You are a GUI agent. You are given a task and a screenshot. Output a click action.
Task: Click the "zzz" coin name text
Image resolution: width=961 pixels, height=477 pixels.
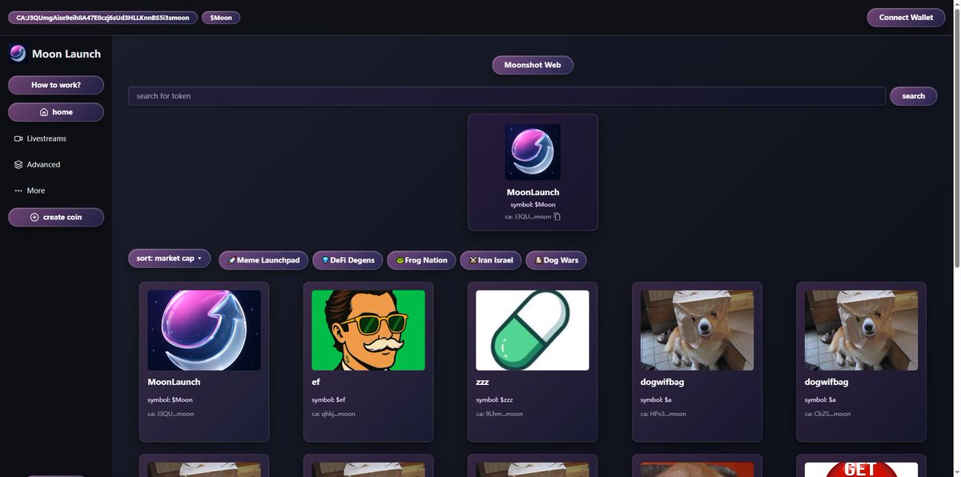pos(482,382)
